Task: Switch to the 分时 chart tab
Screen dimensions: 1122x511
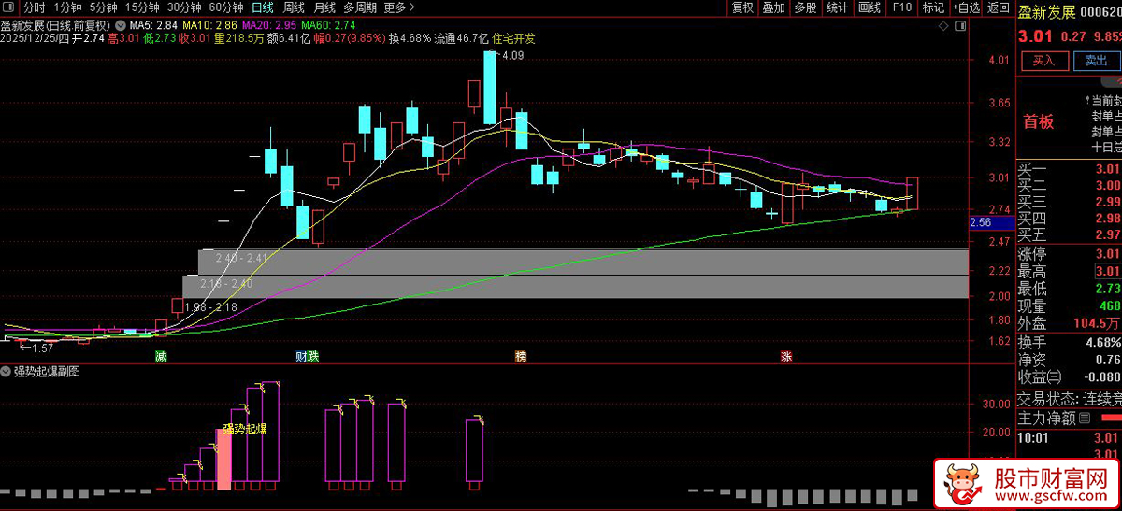Action: [x=35, y=7]
